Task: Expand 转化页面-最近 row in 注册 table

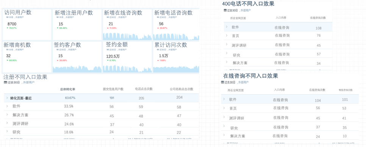Action: click(7, 97)
